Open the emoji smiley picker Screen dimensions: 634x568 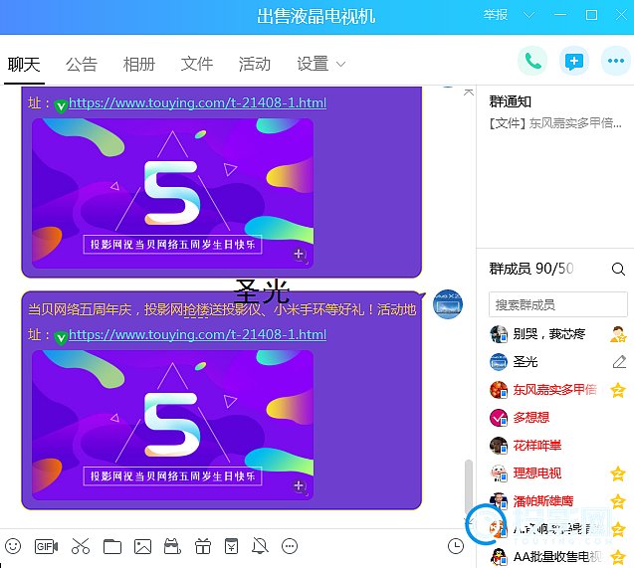coord(13,546)
